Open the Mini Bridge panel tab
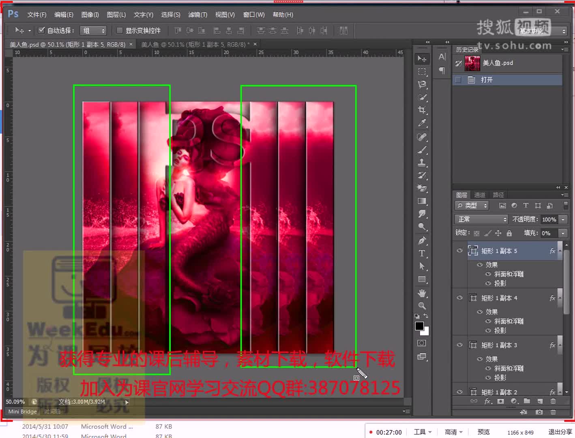The width and height of the screenshot is (575, 438). click(22, 412)
